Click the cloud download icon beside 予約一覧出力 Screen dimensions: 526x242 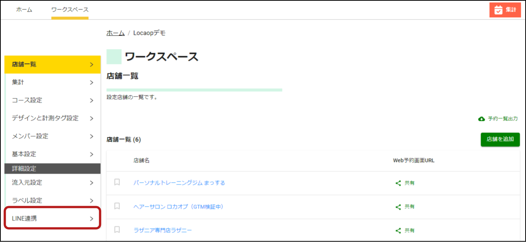point(482,119)
